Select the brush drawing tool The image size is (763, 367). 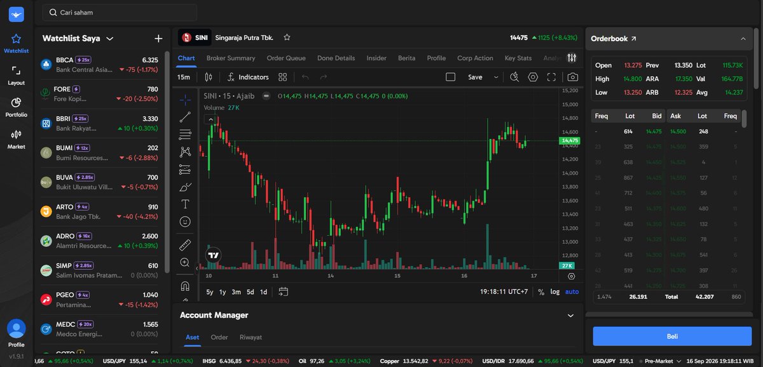[185, 187]
